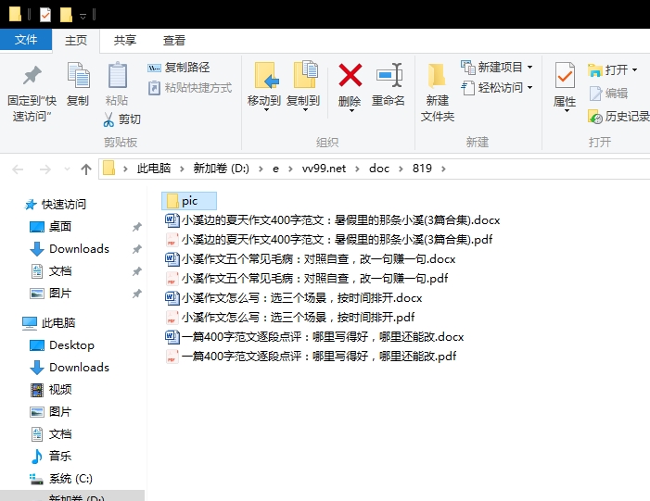
Task: Select 一篇400字范文逐段点评 pdf file
Action: coord(311,357)
